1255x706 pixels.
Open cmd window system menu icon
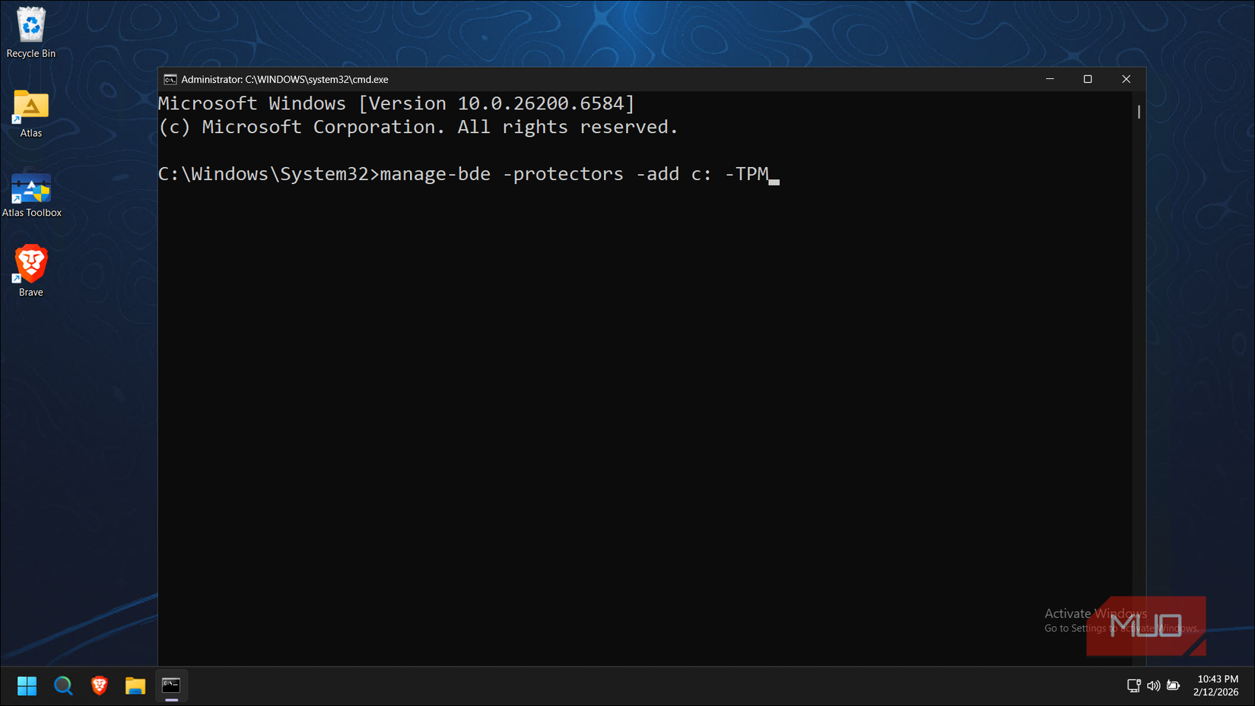pos(170,79)
